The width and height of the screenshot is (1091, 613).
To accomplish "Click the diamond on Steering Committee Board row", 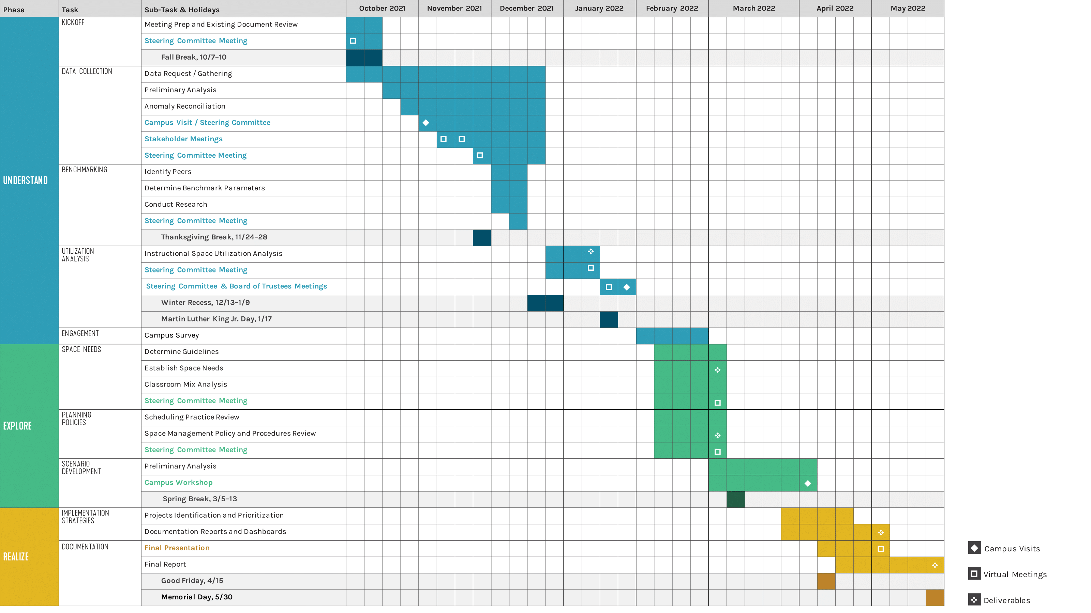I will tap(626, 287).
